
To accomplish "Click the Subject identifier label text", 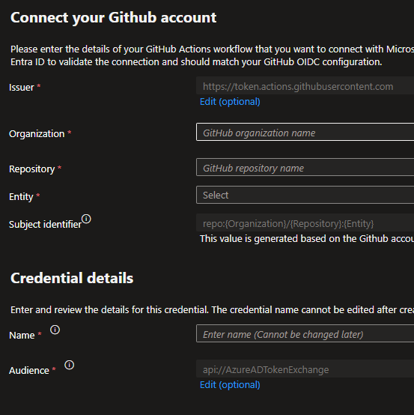I will 45,225.
